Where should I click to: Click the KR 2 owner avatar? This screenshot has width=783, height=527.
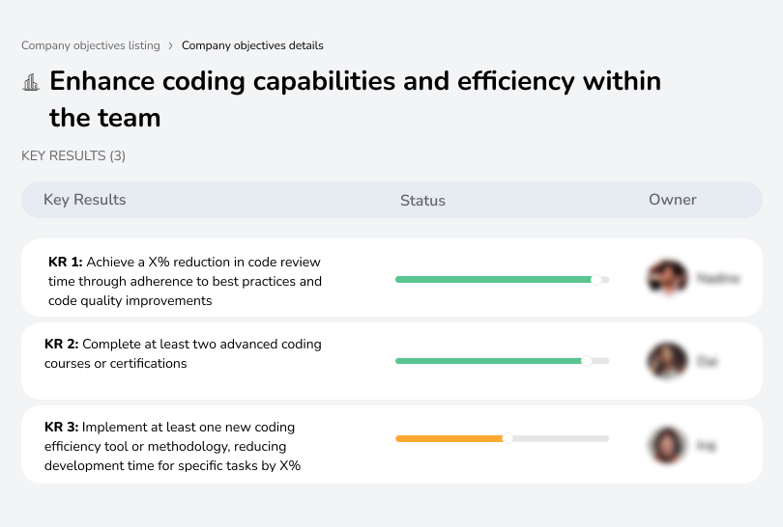tap(667, 360)
